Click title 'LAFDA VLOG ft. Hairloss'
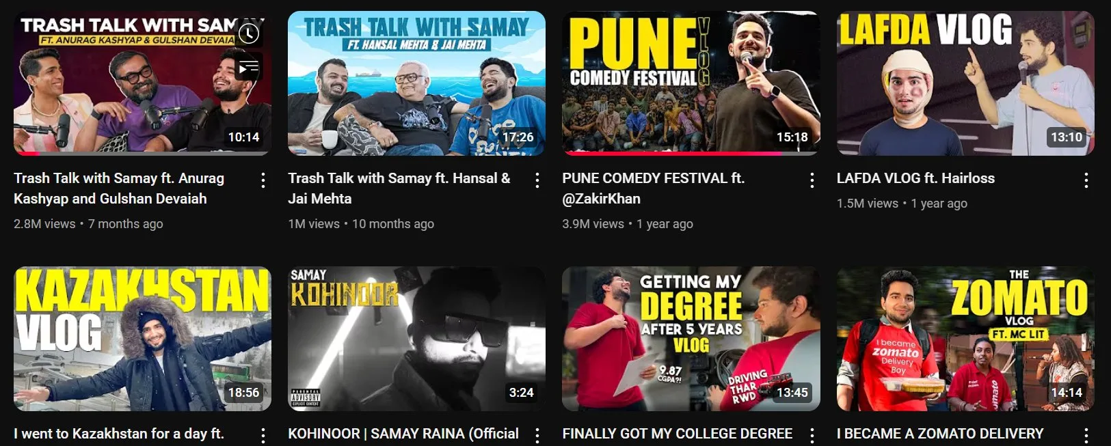 (x=915, y=178)
